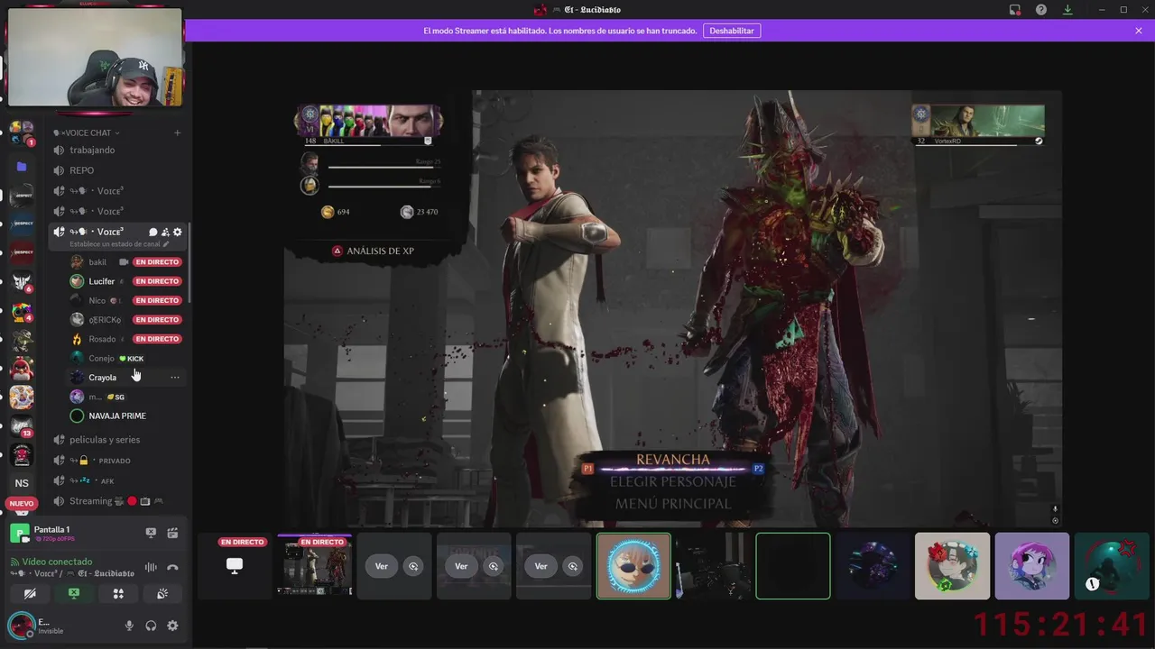This screenshot has width=1155, height=649.
Task: Select ELEGIR PERSONAJE in the game stream
Action: click(x=673, y=481)
